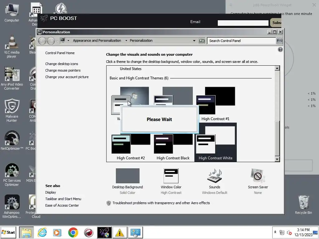Launch PC Services Optimizer shortcut
319x239 pixels.
(12, 175)
